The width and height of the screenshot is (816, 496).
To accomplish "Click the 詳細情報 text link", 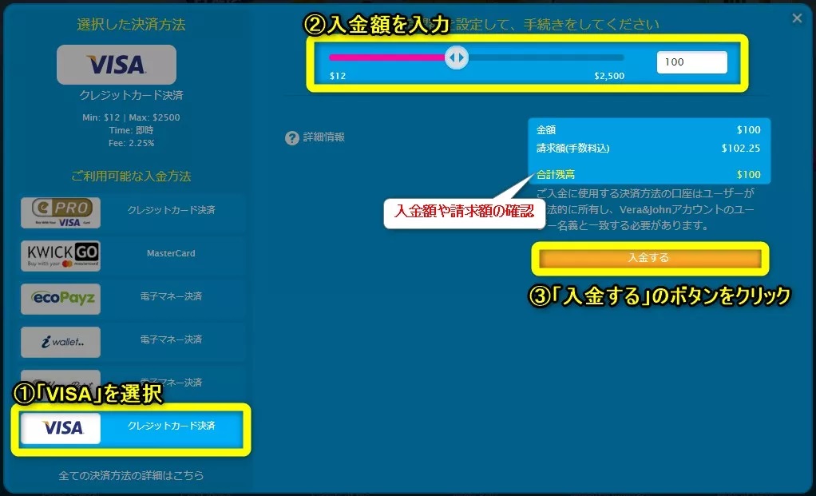I will 323,137.
